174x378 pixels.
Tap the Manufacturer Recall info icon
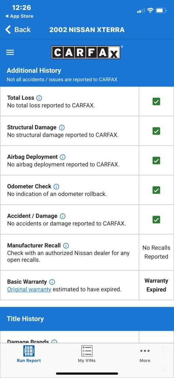click(66, 245)
